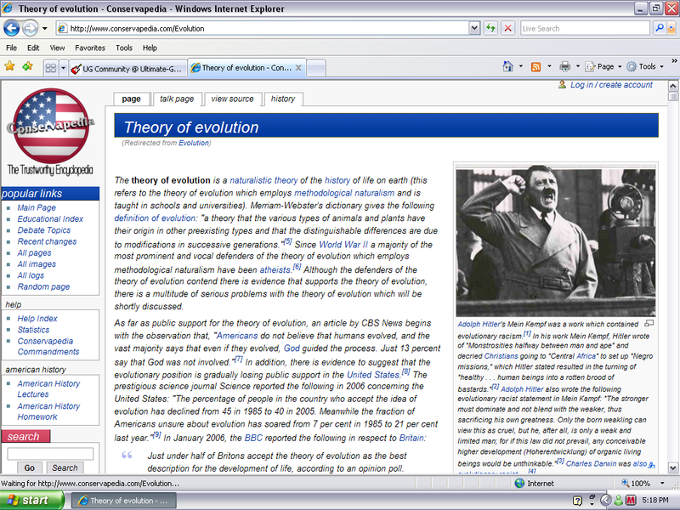Show Quick Tabs grid view
The height and width of the screenshot is (510, 680).
[51, 68]
